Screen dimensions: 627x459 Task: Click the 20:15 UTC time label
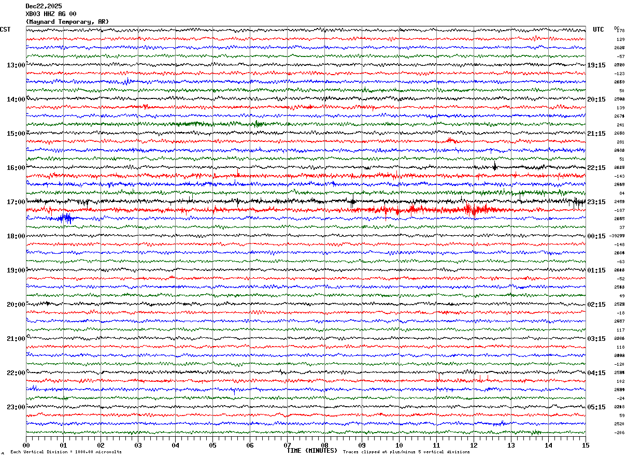[x=596, y=99]
